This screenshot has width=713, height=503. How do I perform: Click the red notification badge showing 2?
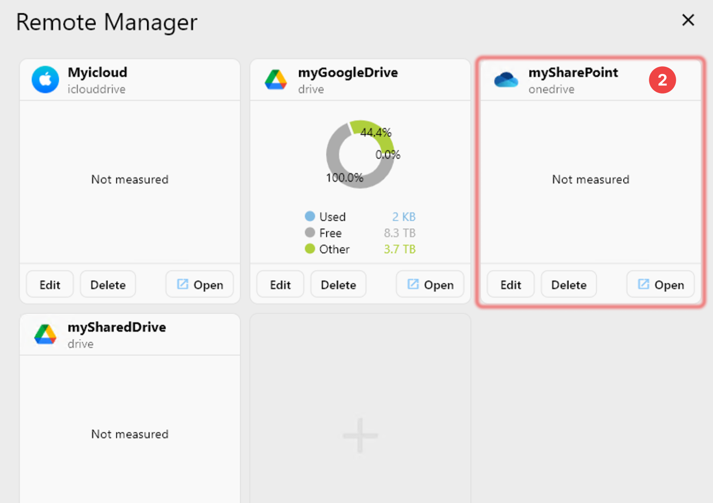coord(662,80)
